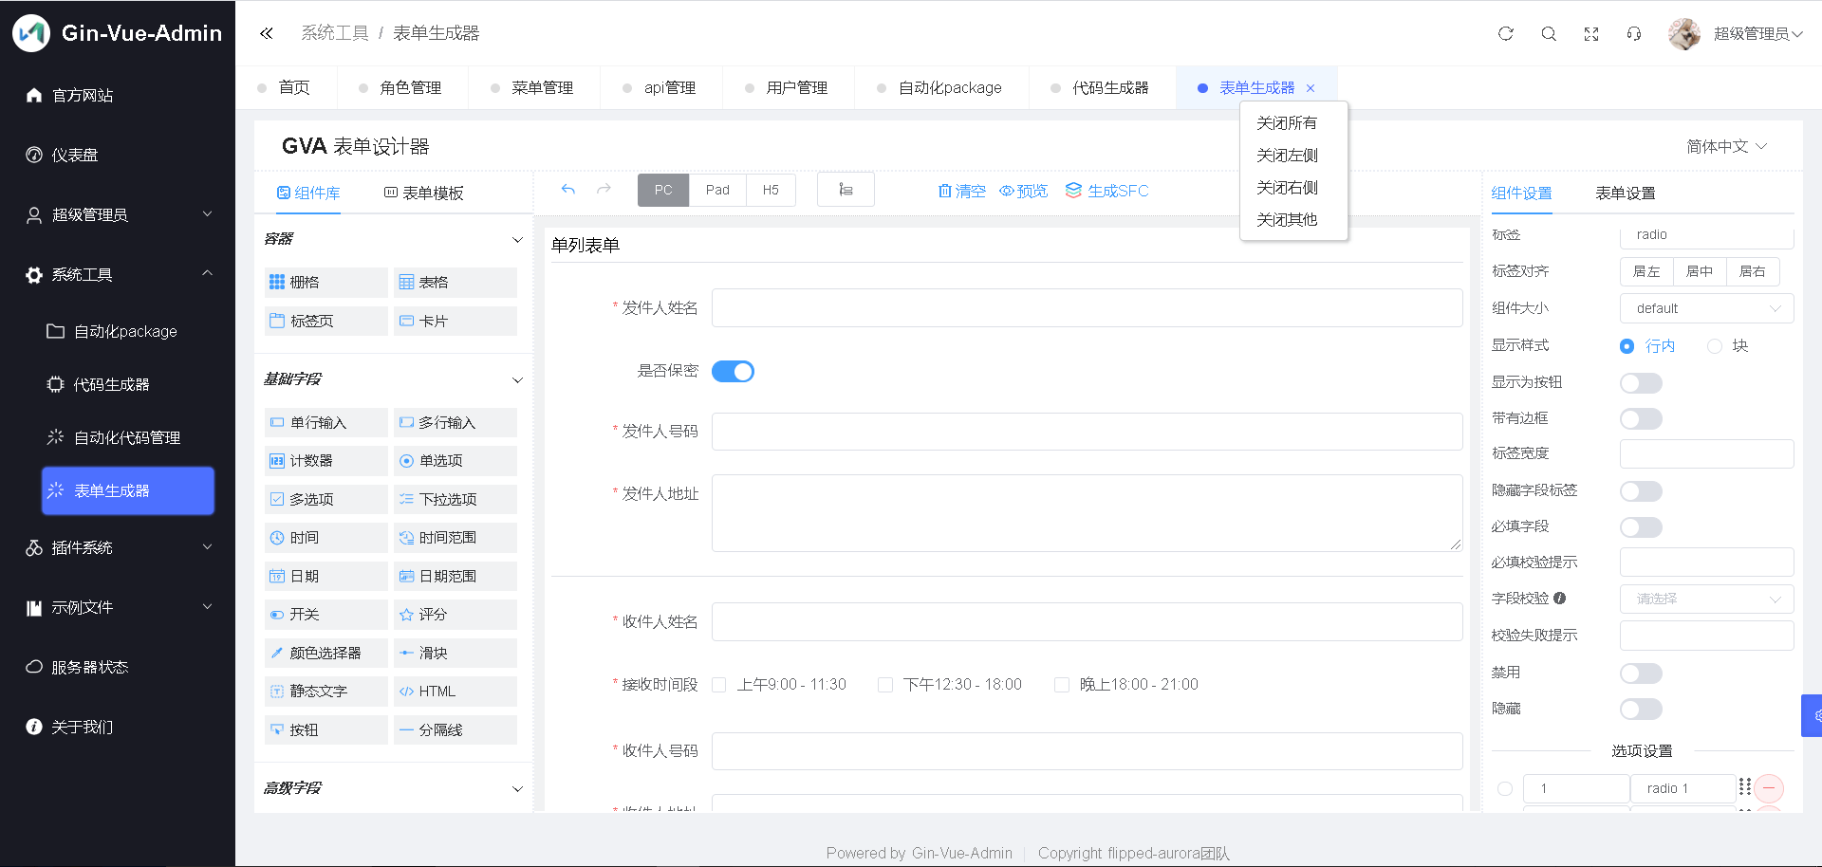
Task: Click the refresh icon in header
Action: click(1506, 33)
